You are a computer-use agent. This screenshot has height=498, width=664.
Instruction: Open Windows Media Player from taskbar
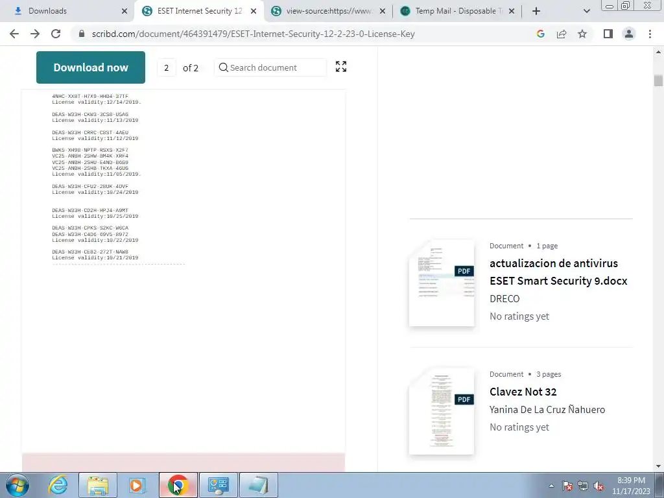point(137,485)
